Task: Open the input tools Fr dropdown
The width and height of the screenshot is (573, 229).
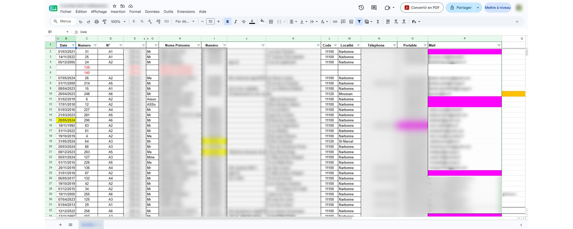Action: (x=416, y=21)
